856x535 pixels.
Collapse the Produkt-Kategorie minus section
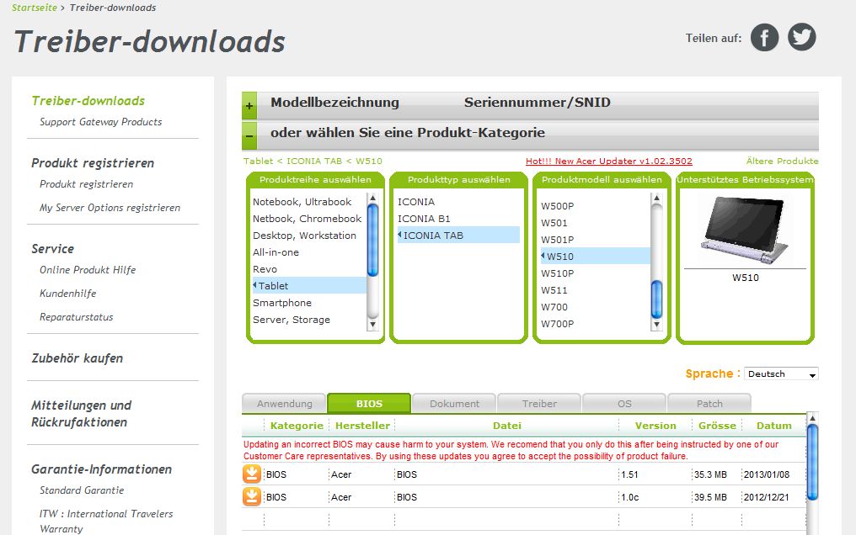pos(249,135)
